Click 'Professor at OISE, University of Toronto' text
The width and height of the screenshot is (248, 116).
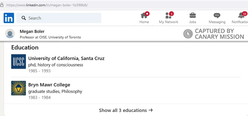pos(51,37)
